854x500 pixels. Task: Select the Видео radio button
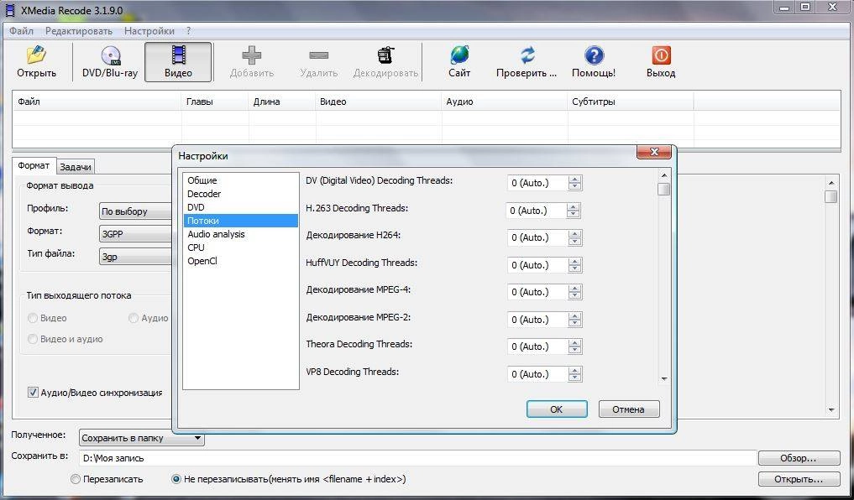(x=33, y=318)
